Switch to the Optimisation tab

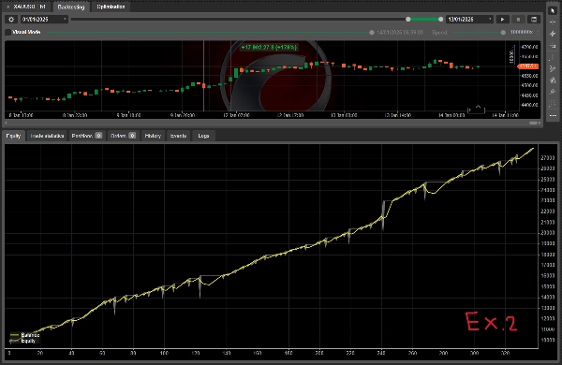click(x=111, y=7)
